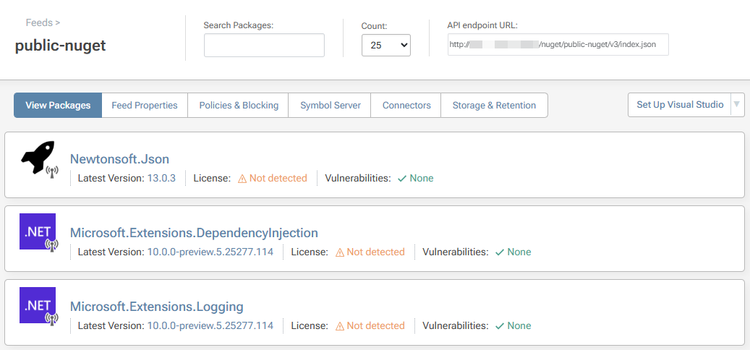This screenshot has height=350, width=750.
Task: Click the warning icon in Newtonsoft.Json license
Action: pyautogui.click(x=242, y=179)
